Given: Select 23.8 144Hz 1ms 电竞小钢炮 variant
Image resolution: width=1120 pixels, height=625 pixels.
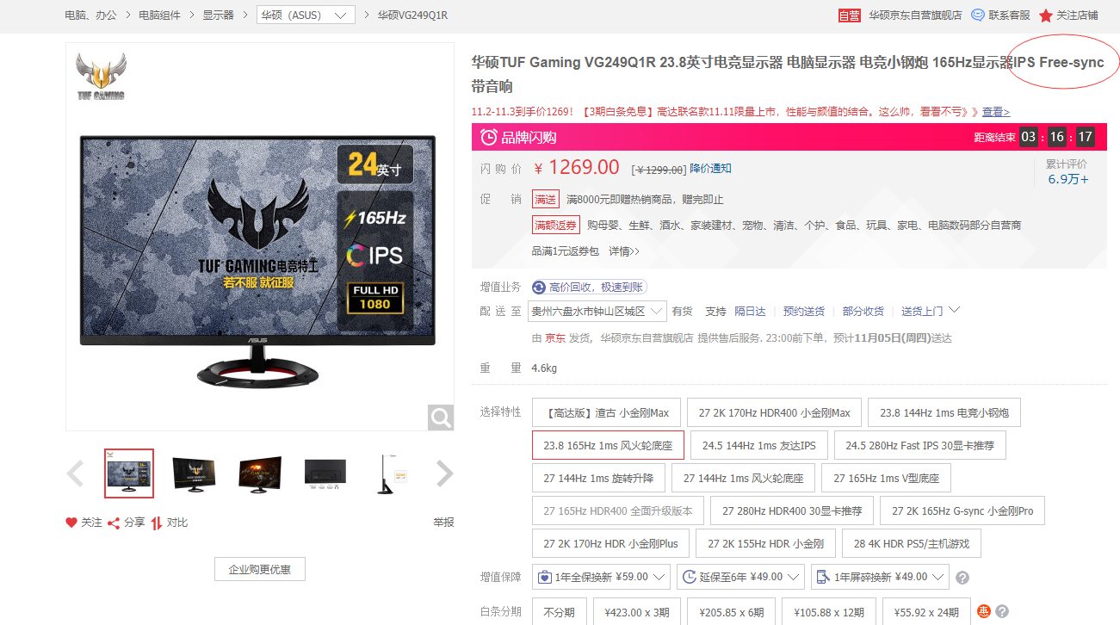Looking at the screenshot, I should 944,412.
